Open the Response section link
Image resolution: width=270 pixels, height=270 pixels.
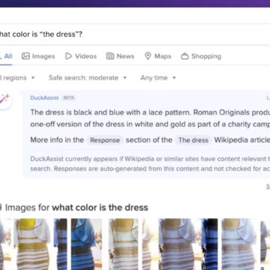[105, 140]
